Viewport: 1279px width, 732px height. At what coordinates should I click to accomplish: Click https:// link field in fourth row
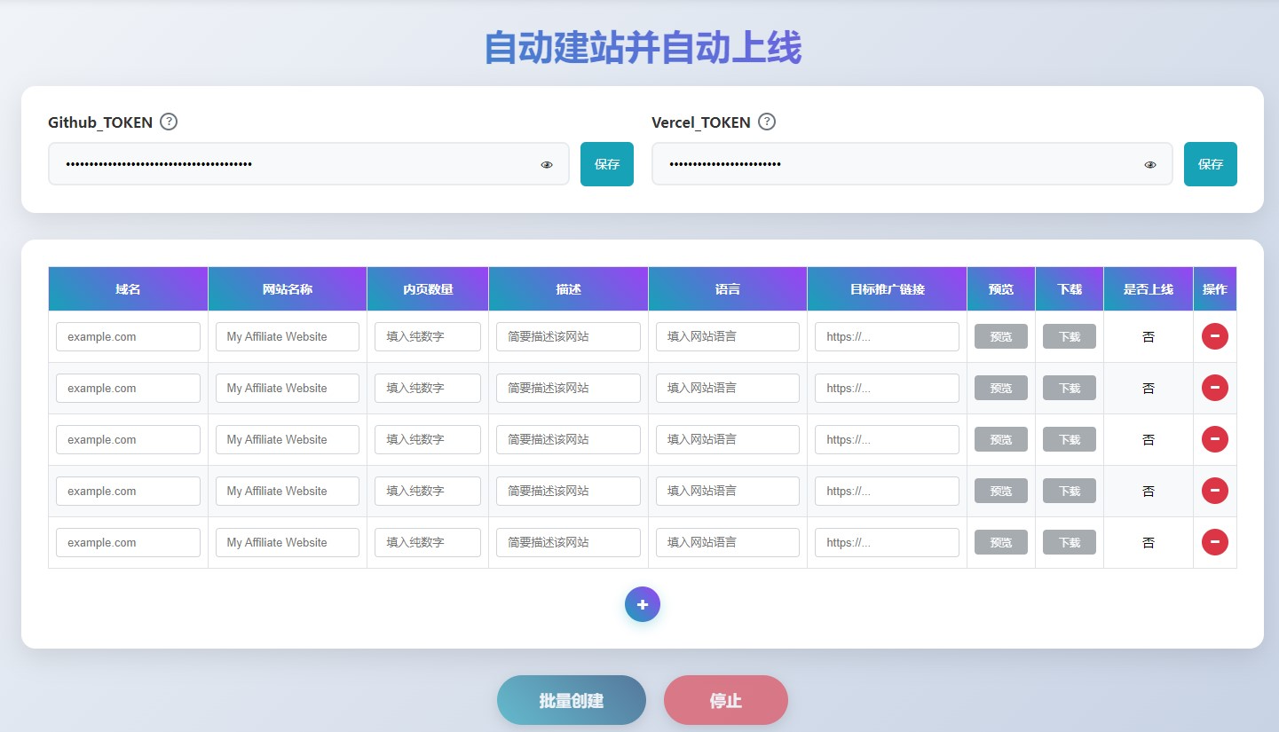[x=887, y=491]
